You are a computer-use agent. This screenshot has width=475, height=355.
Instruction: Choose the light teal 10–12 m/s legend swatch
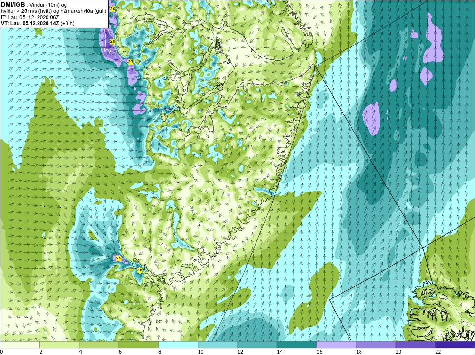tap(218, 345)
